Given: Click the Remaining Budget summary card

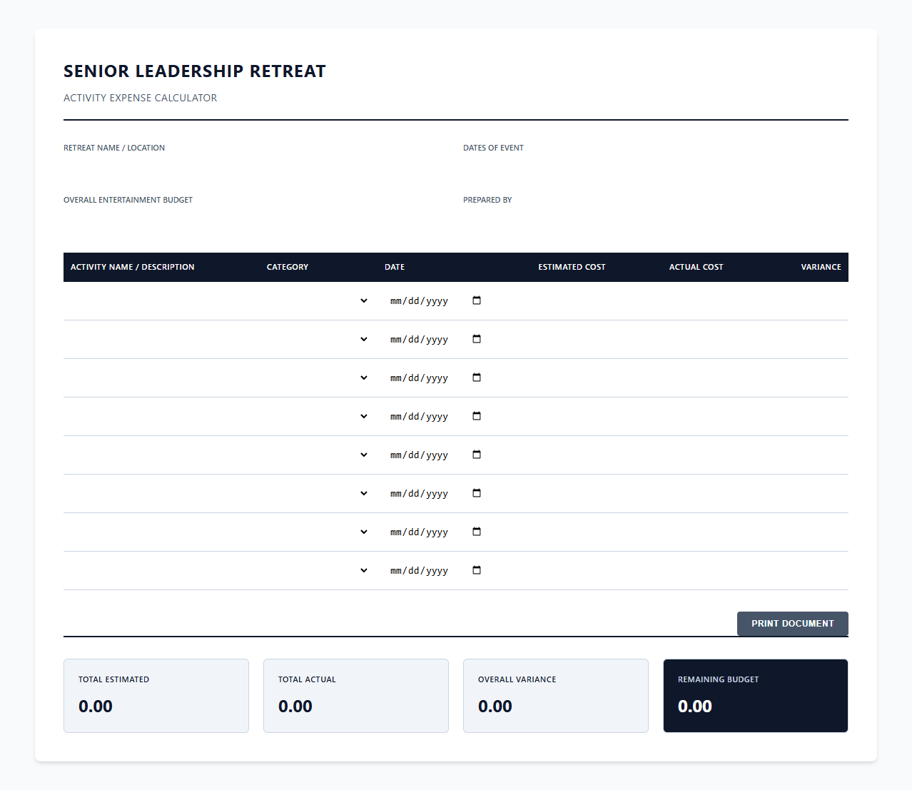Looking at the screenshot, I should coord(756,696).
